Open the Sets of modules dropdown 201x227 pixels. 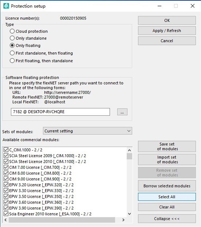[88, 131]
